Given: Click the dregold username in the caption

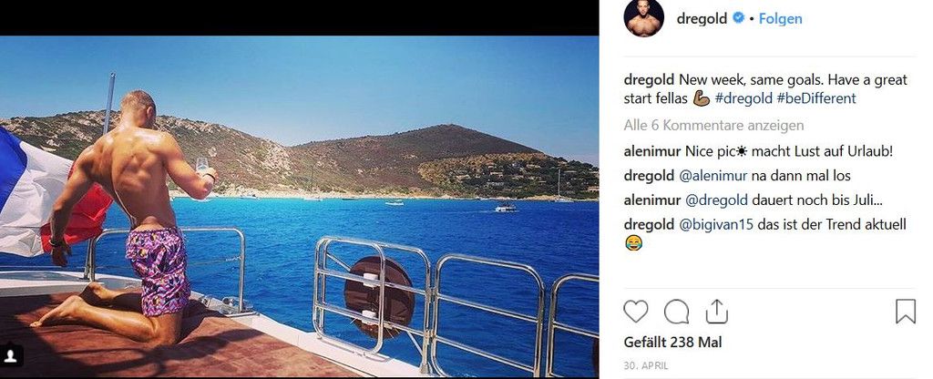Looking at the screenshot, I should click(x=649, y=80).
